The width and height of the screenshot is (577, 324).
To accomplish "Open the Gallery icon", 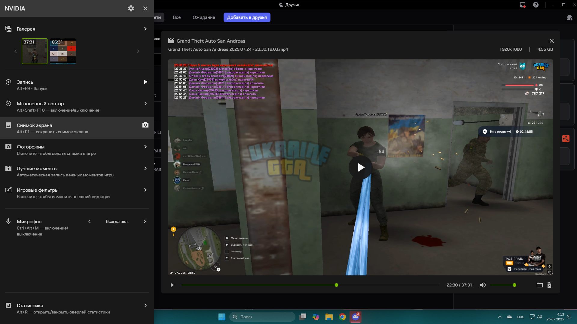I will (x=8, y=29).
